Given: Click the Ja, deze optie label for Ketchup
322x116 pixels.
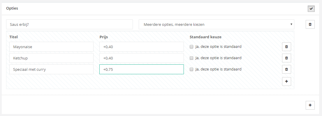Looking at the screenshot, I should coord(218,58).
